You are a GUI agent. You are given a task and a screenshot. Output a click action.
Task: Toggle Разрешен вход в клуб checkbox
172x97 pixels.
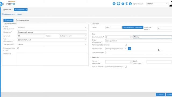coord(18,48)
